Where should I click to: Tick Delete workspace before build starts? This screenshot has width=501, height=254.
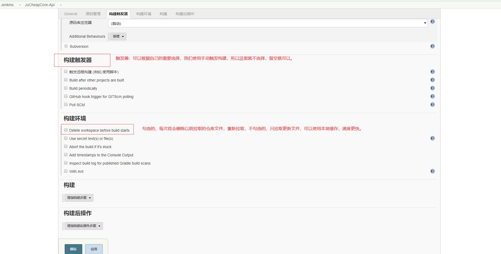[66, 130]
